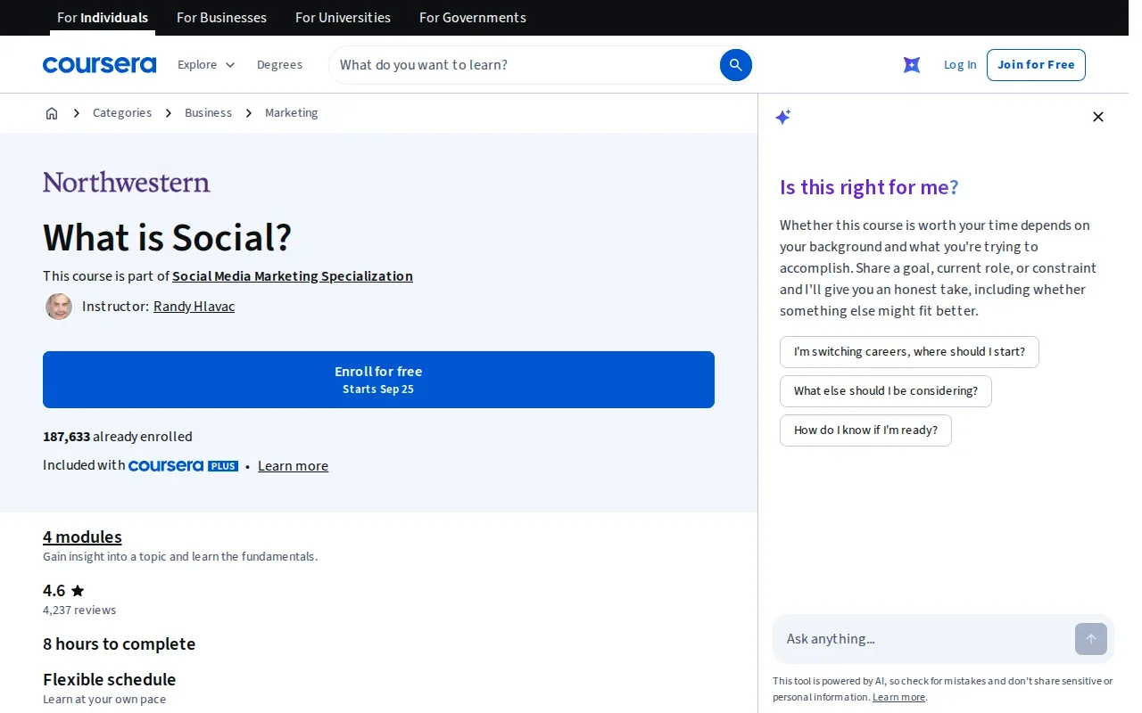1142x713 pixels.
Task: Go to the home breadcrumb icon
Action: [x=52, y=113]
